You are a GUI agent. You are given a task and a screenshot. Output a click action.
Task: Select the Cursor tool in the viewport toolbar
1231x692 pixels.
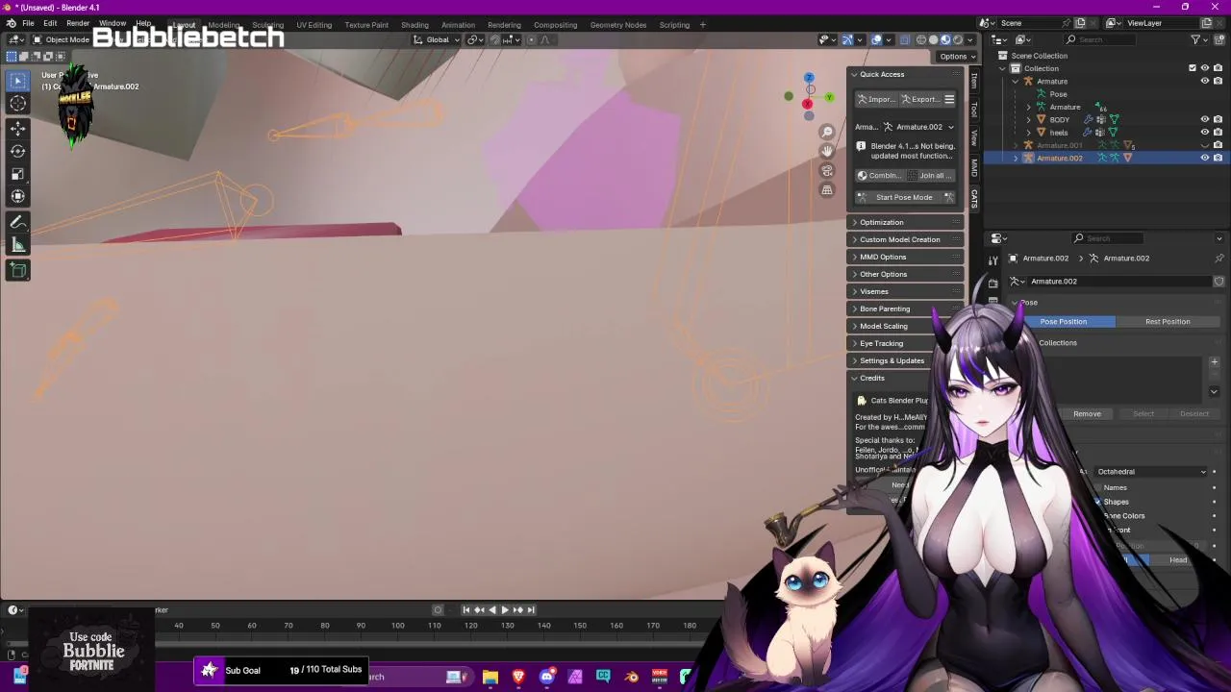18,103
